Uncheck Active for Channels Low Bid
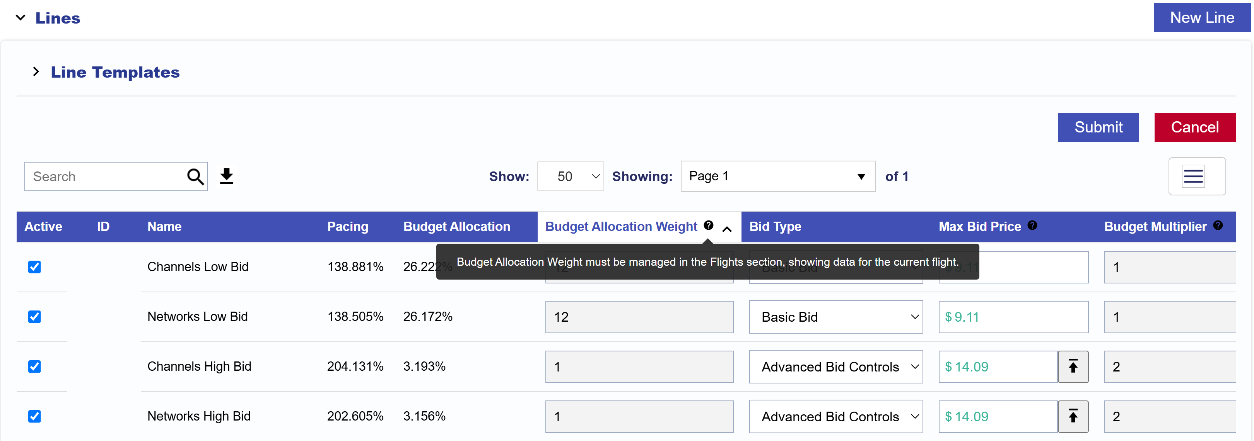 34,267
